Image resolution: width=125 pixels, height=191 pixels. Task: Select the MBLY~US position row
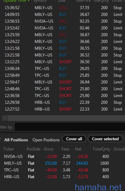click(x=62, y=163)
